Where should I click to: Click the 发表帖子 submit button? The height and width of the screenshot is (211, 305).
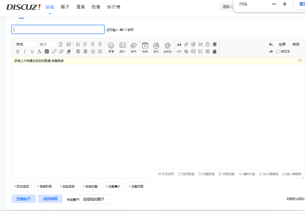pyautogui.click(x=24, y=199)
